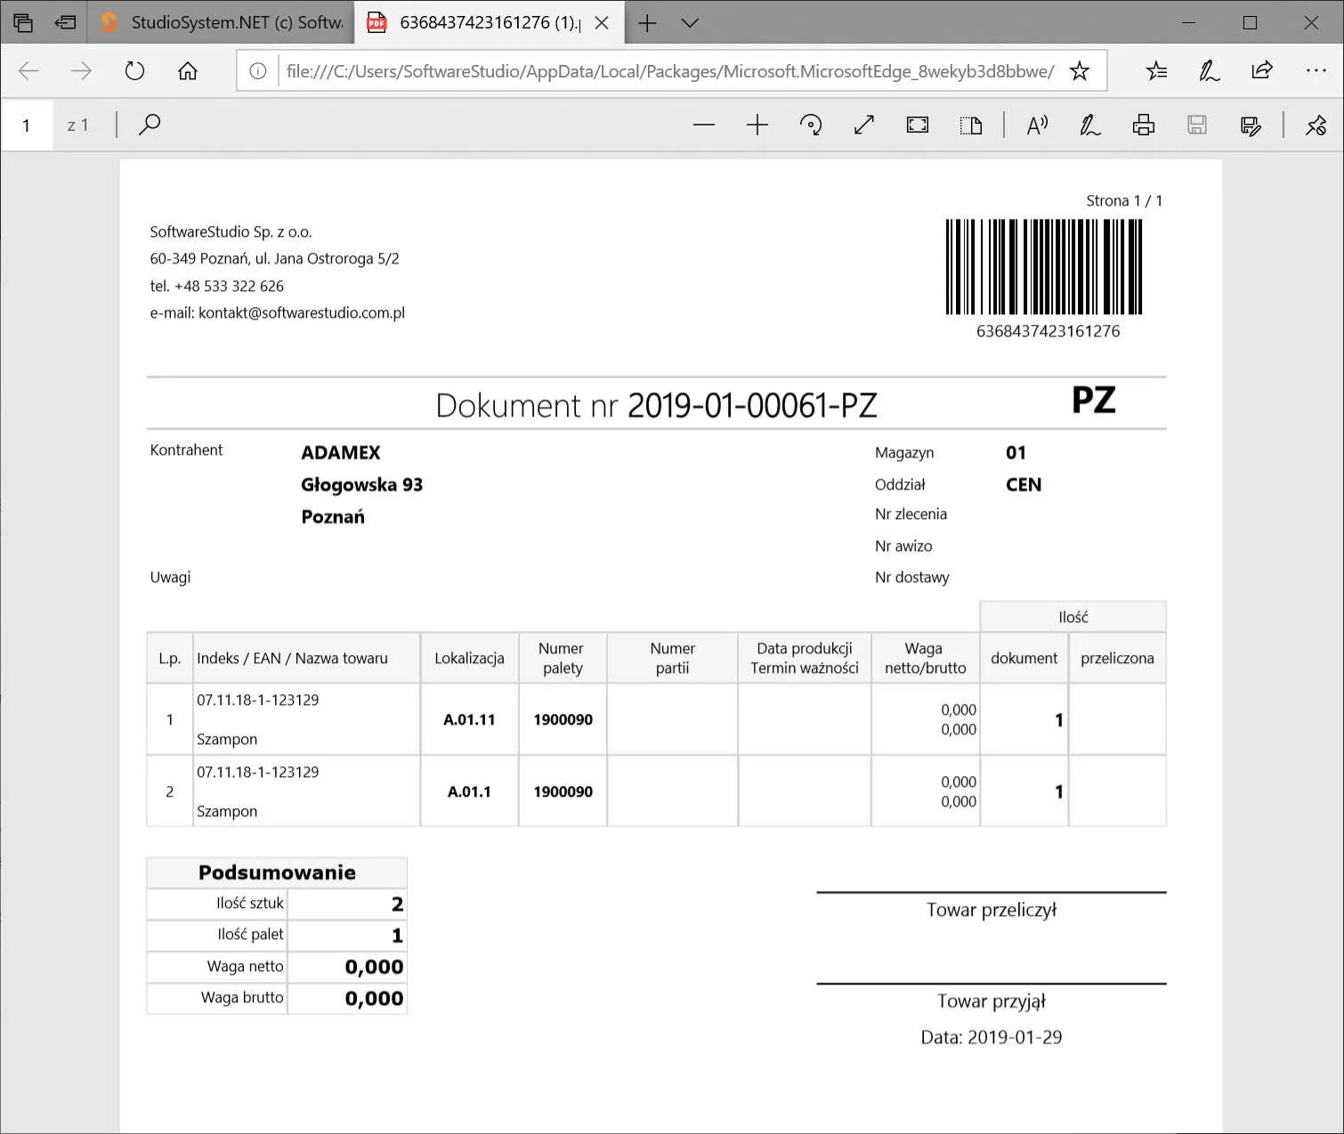Open the tab previews chevron
Image resolution: width=1344 pixels, height=1134 pixels.
tap(690, 22)
